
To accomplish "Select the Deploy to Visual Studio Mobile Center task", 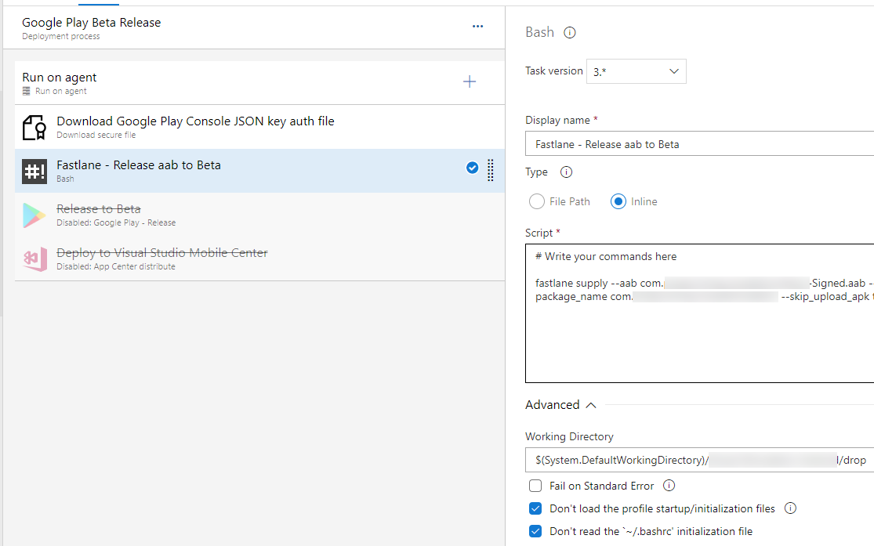I will click(x=259, y=259).
